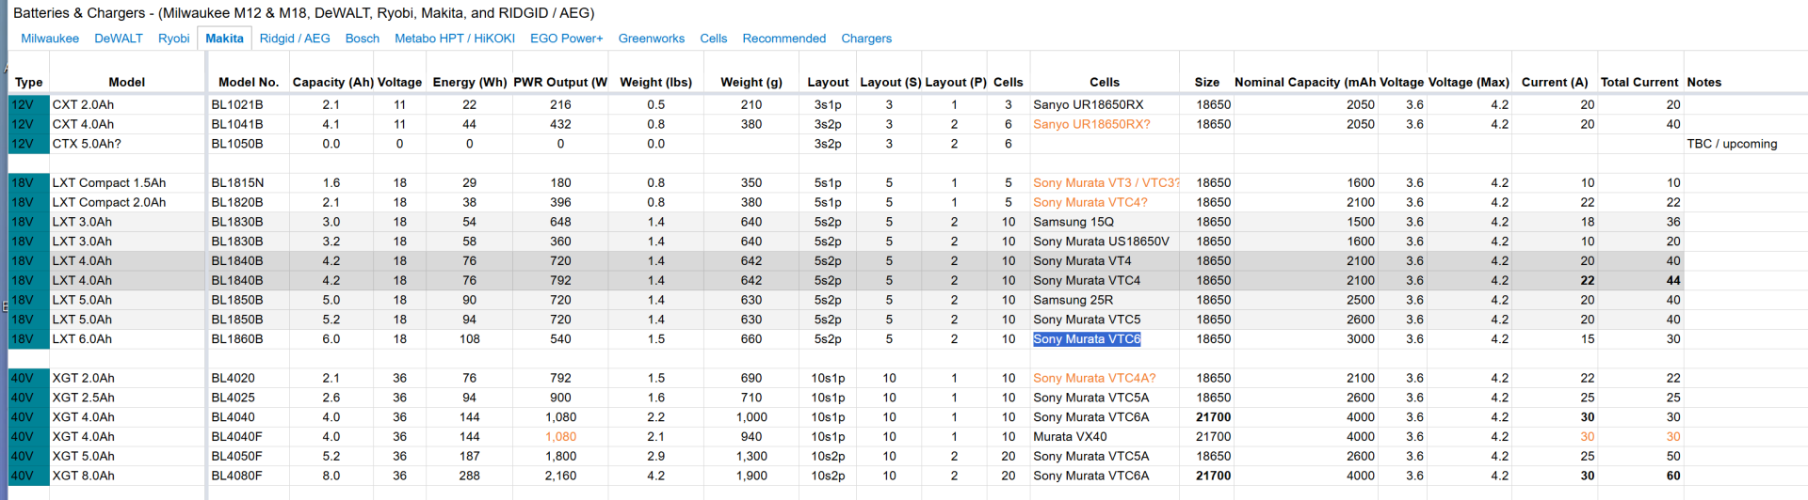
Task: Select the orange Sanyo UR18650RX? cell
Action: [1091, 124]
